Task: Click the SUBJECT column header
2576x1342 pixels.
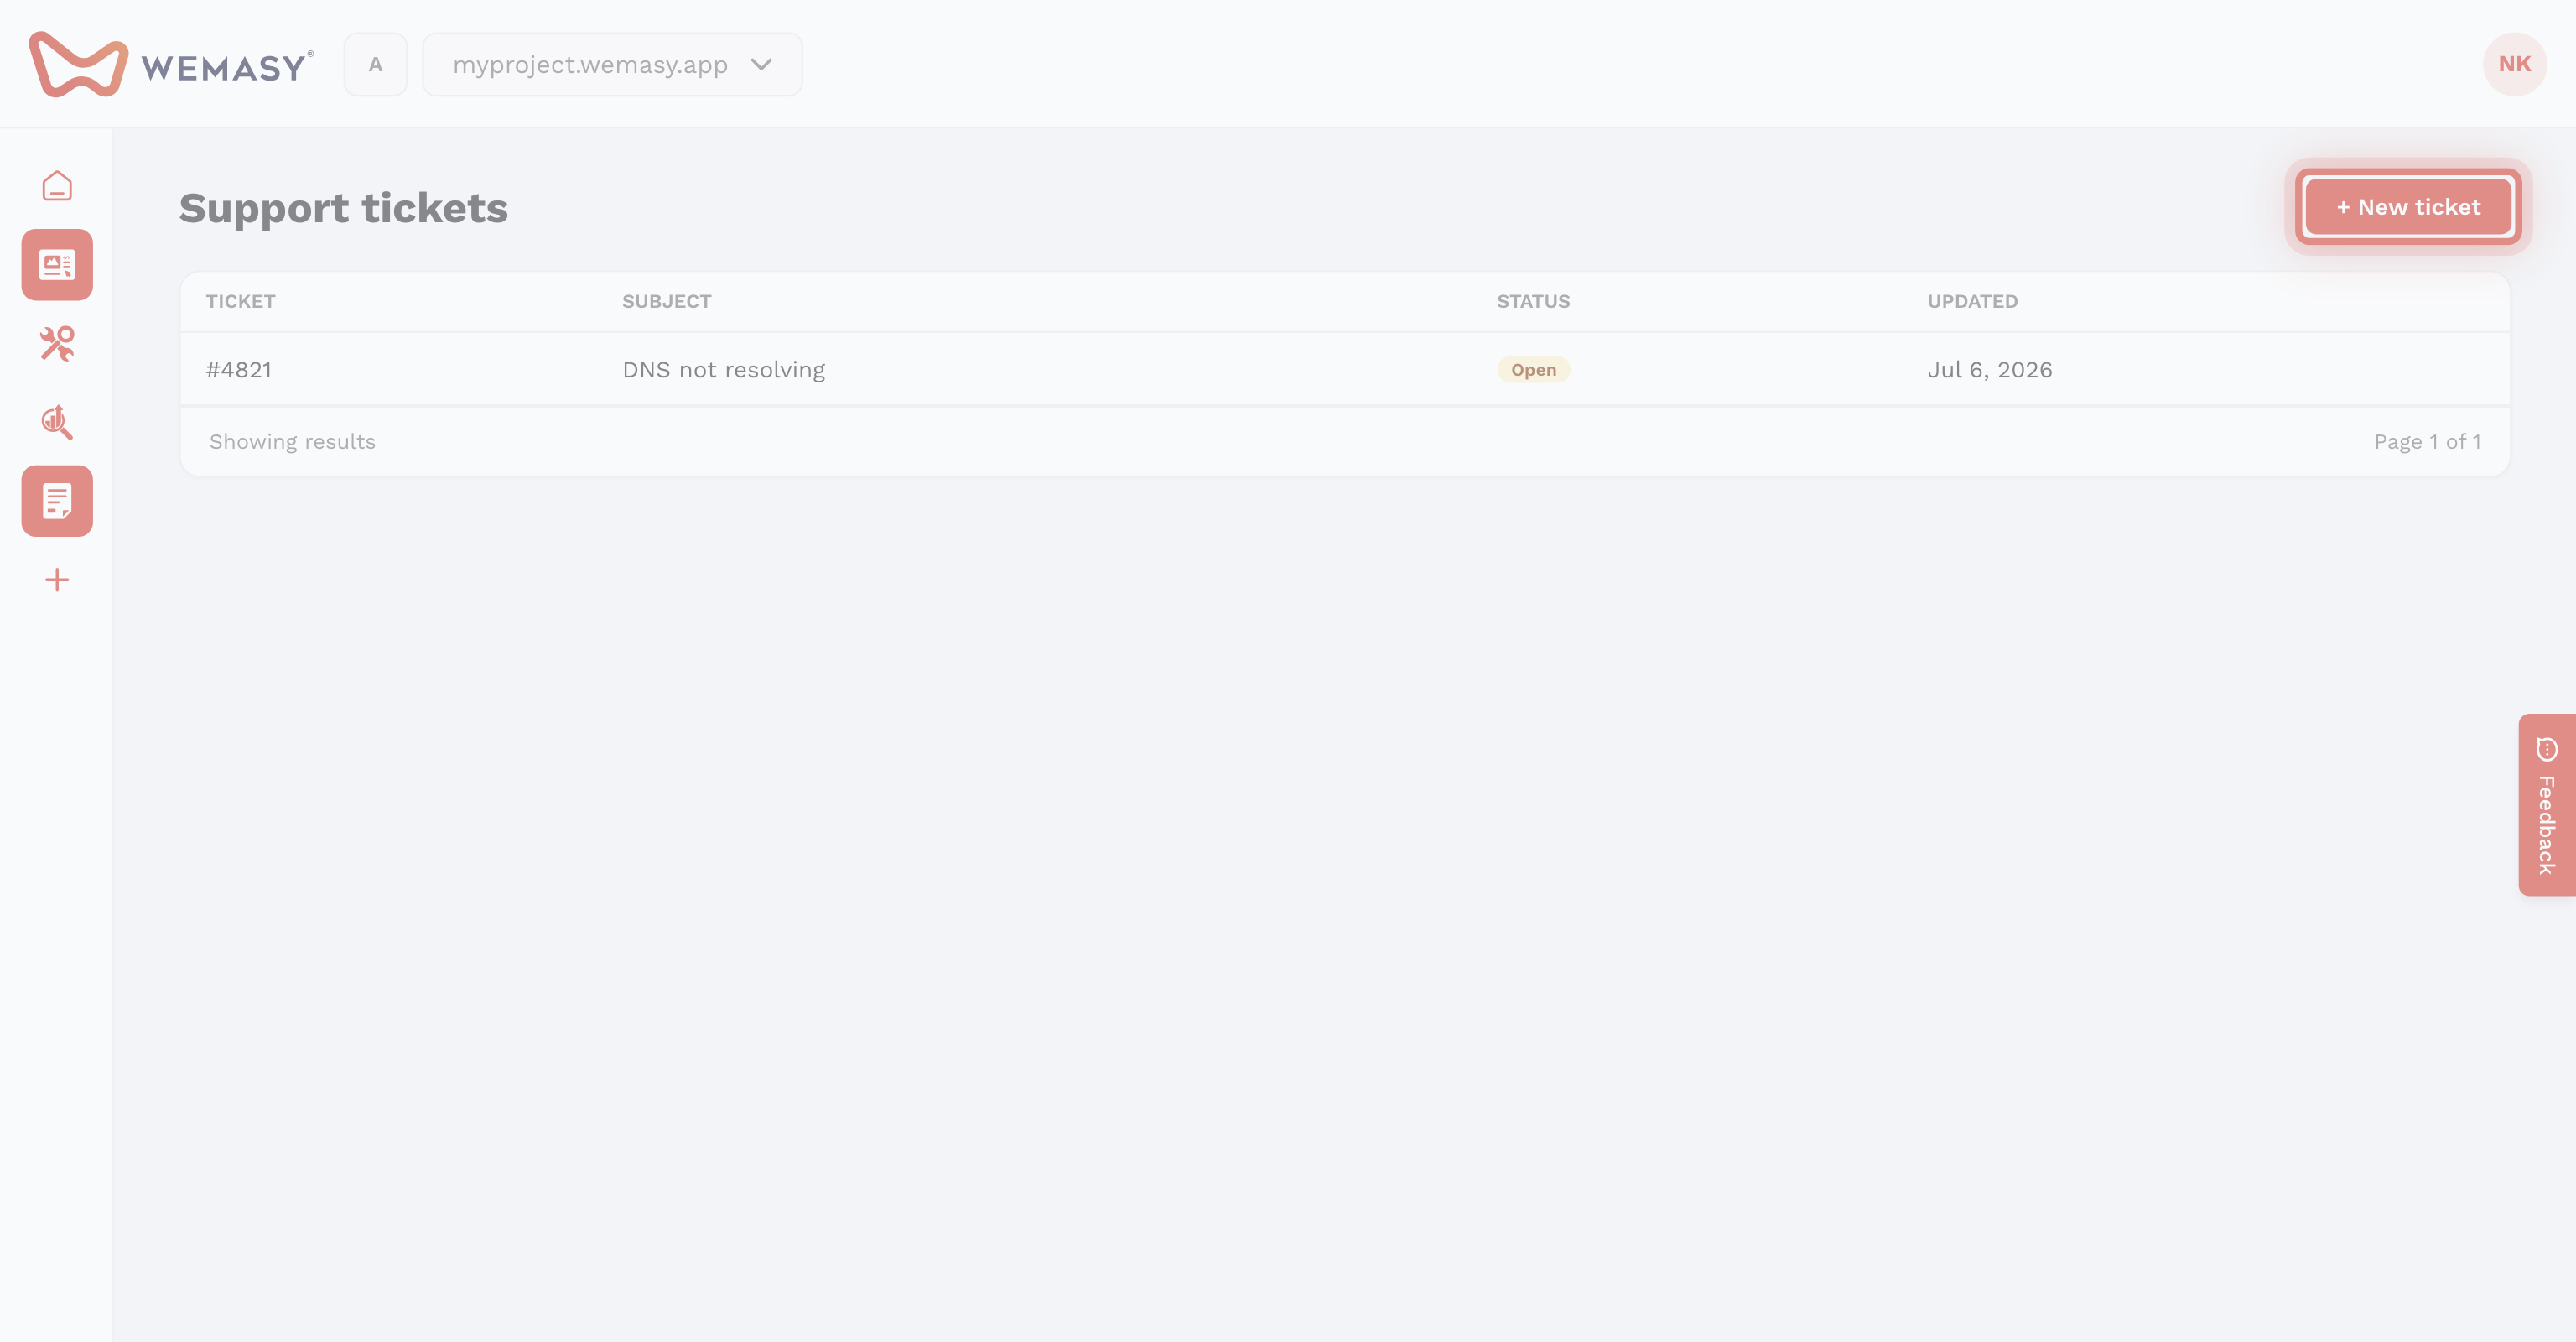Action: (667, 301)
